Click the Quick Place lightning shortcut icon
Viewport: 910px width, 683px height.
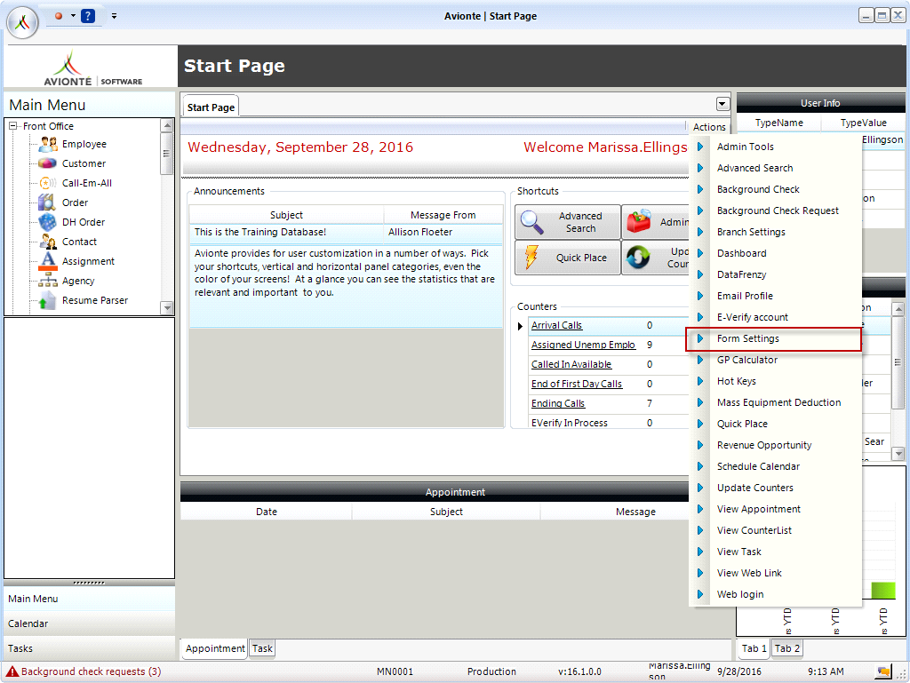click(531, 258)
